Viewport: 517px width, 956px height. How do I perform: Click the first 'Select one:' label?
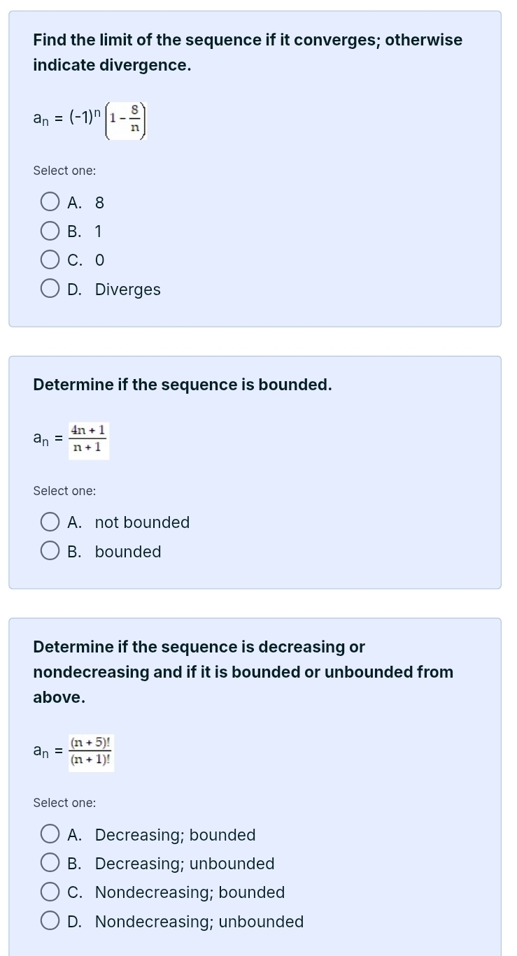coord(64,170)
